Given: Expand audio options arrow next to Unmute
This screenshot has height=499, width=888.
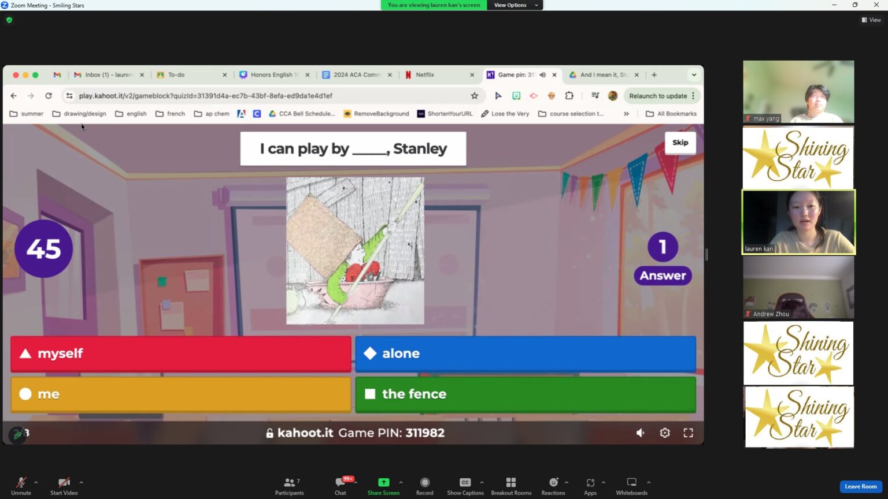Looking at the screenshot, I should coord(36,482).
